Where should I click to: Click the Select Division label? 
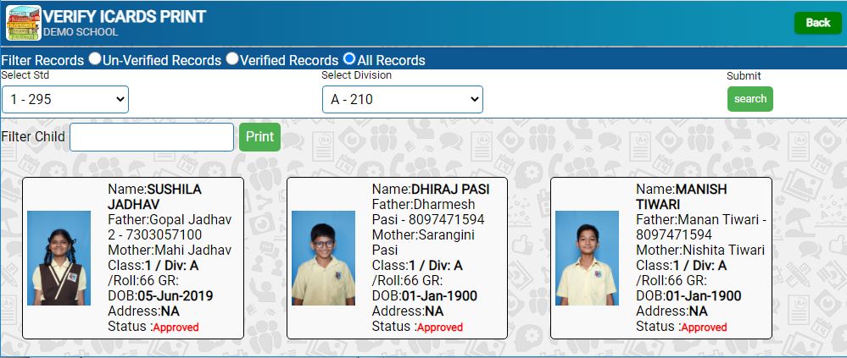click(356, 75)
